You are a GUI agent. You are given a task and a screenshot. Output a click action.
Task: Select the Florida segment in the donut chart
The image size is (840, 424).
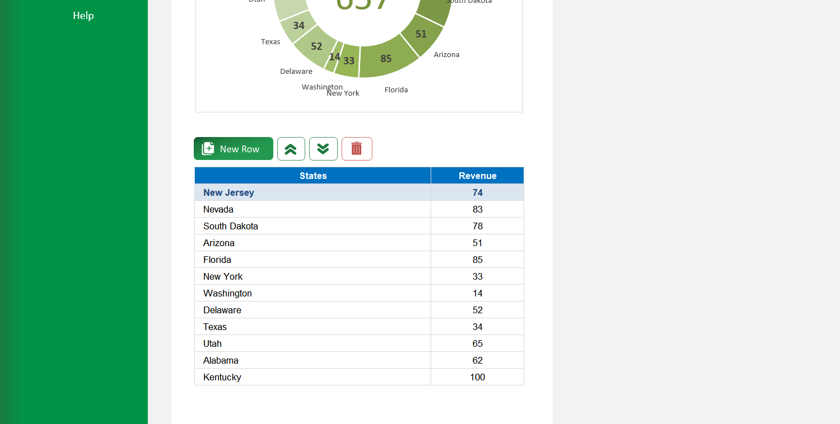[385, 58]
